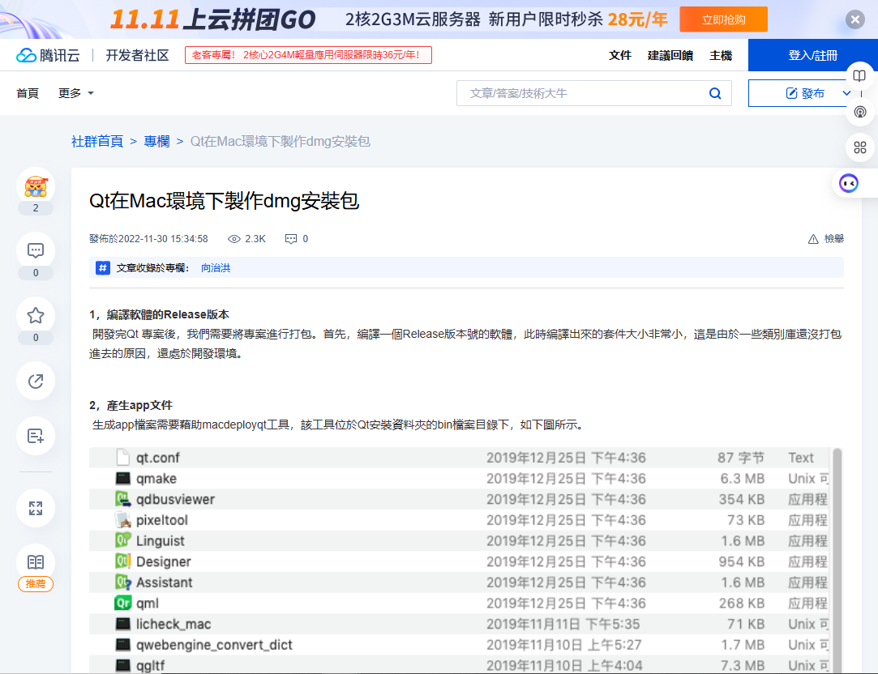This screenshot has width=878, height=674.
Task: Go to the 首頁 tab
Action: pyautogui.click(x=28, y=93)
